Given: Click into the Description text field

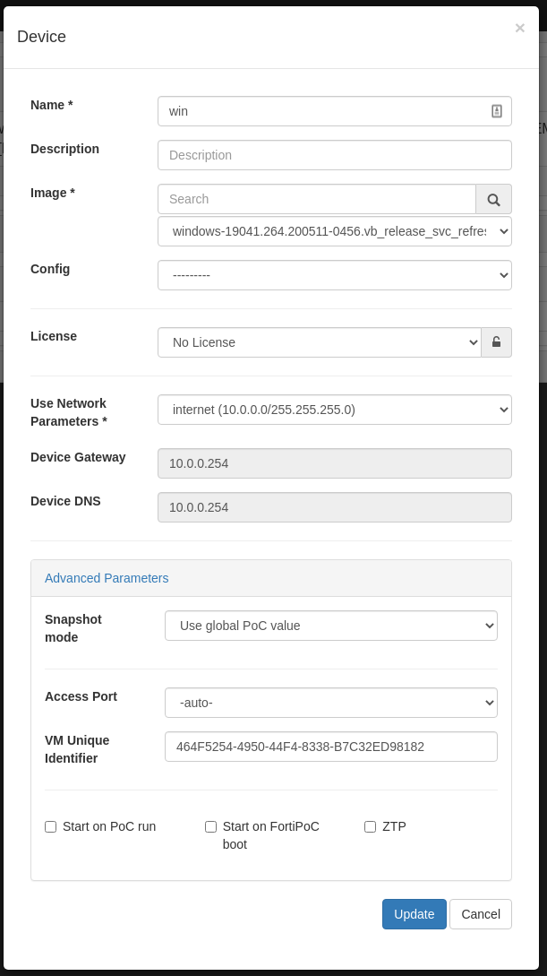Looking at the screenshot, I should tap(334, 155).
